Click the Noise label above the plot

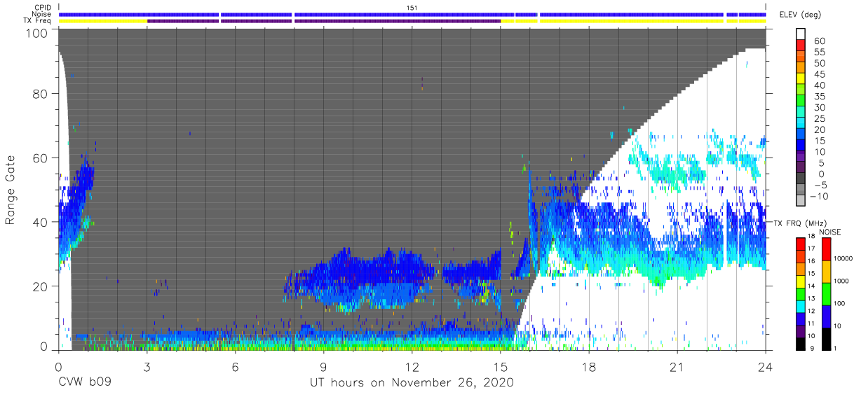point(41,14)
